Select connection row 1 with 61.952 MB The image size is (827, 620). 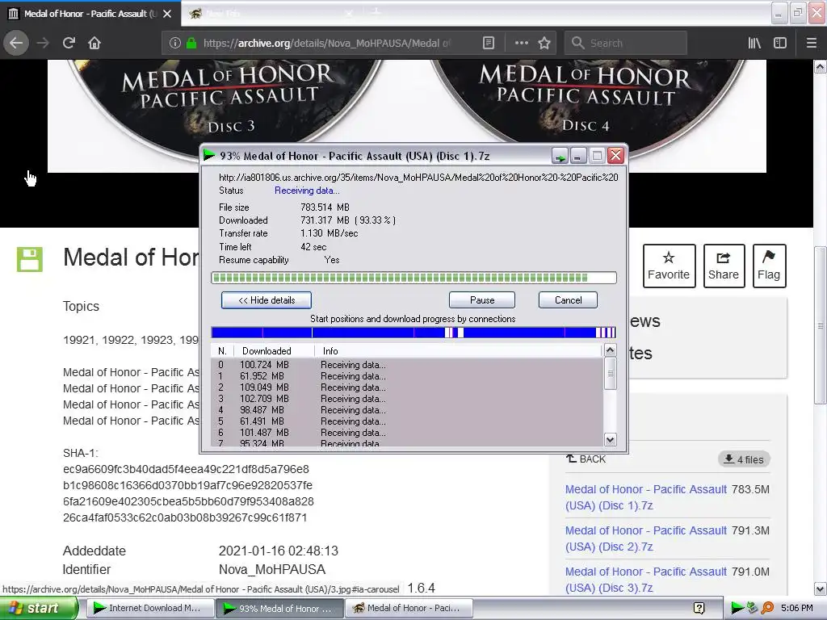(406, 376)
